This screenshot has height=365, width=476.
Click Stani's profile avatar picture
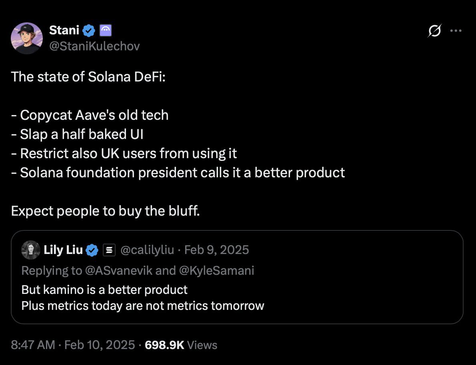(x=27, y=38)
